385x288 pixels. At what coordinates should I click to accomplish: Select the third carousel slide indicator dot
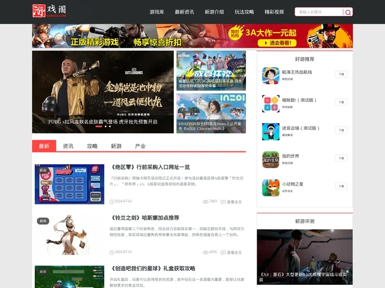tap(110, 126)
